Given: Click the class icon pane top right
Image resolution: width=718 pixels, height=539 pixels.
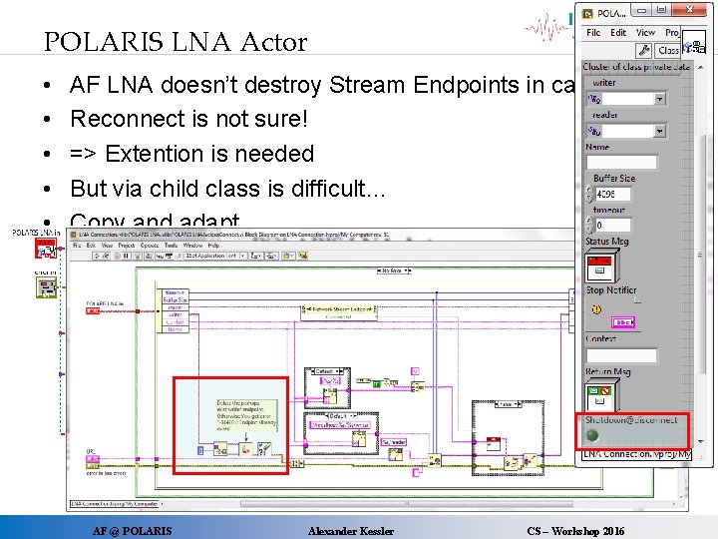Looking at the screenshot, I should [694, 44].
